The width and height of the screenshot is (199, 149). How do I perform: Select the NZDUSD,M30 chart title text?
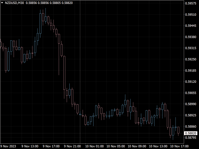(14, 3)
